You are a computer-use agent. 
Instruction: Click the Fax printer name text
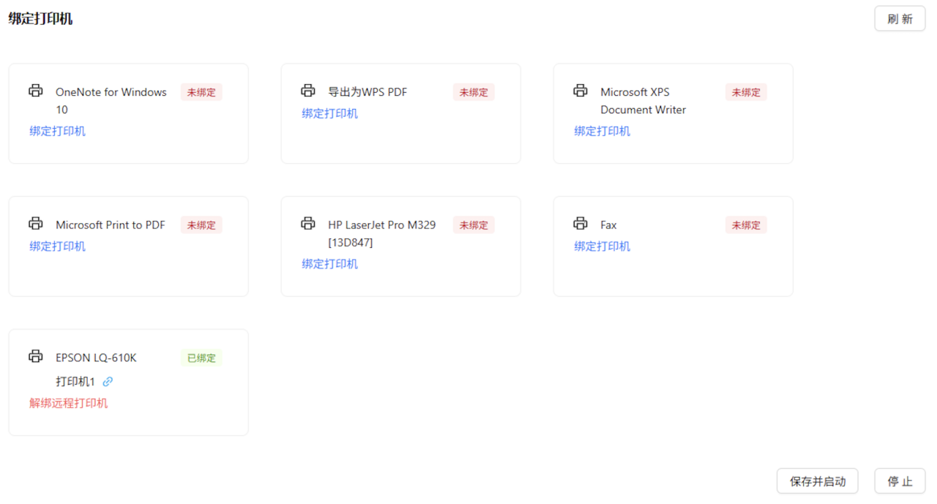[608, 225]
